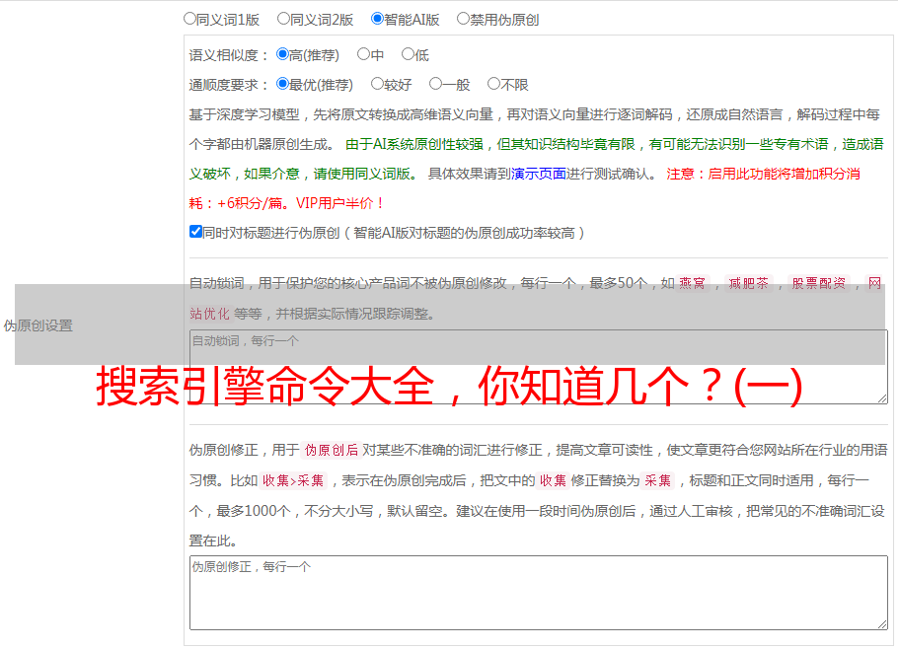The width and height of the screenshot is (899, 649).
Task: Set 通顺度要求 to 不限
Action: click(x=493, y=84)
